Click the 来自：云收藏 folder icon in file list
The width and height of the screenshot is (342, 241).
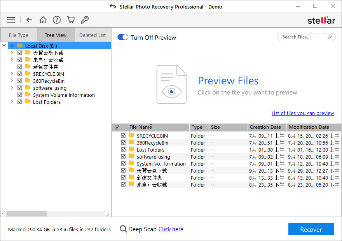click(x=131, y=184)
